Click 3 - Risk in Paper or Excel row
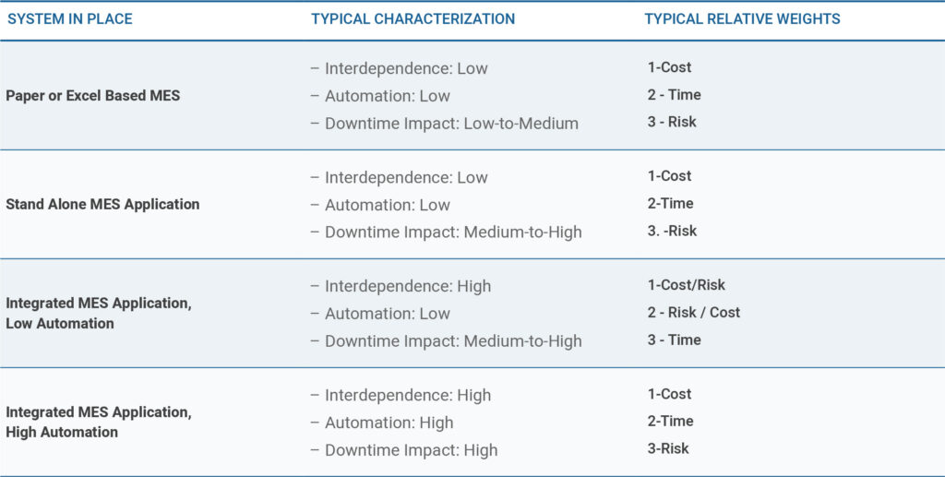Viewport: 945px width, 477px height. click(x=672, y=122)
